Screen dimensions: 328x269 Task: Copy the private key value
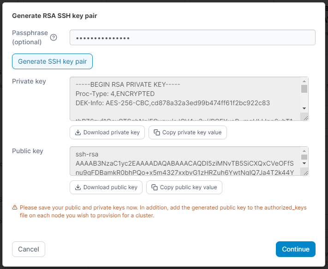(188, 132)
